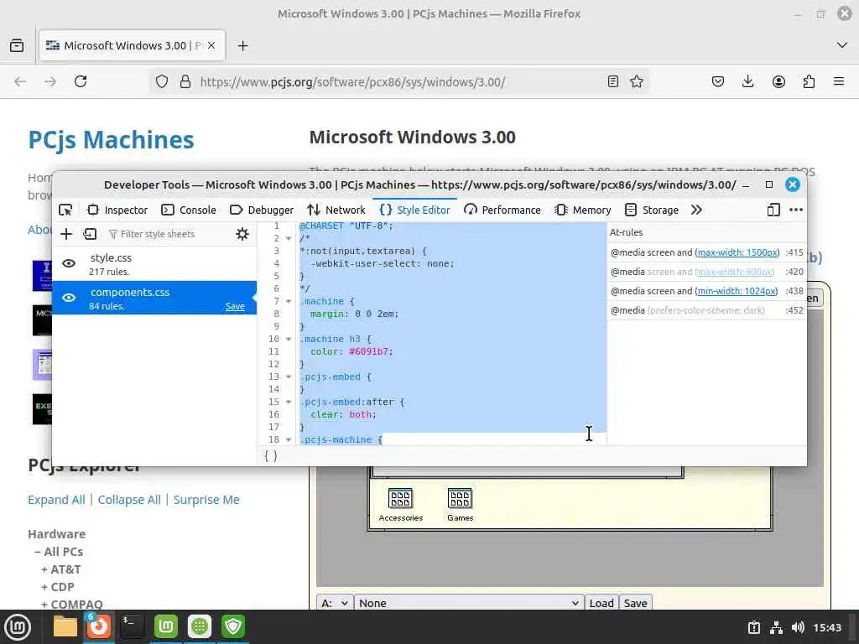Click the site lock icon
Viewport: 859px width, 644px height.
pyautogui.click(x=185, y=81)
